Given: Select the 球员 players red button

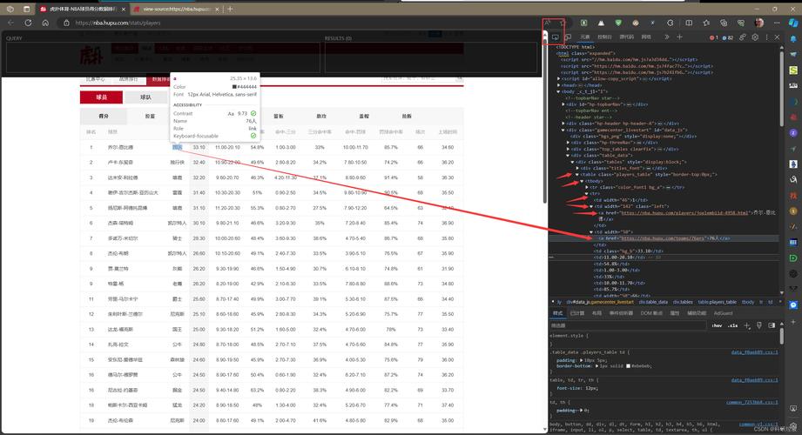Looking at the screenshot, I should coord(101,97).
